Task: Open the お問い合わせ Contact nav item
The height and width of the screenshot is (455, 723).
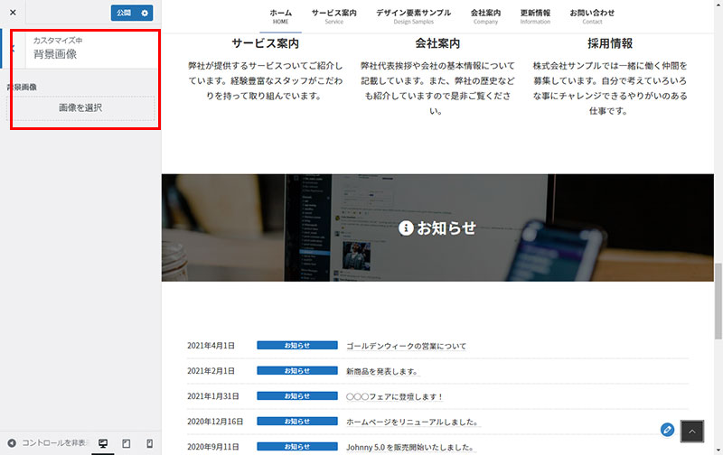Action: point(592,15)
